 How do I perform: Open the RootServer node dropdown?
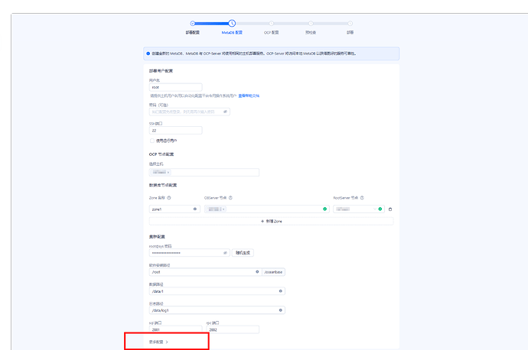tap(359, 209)
